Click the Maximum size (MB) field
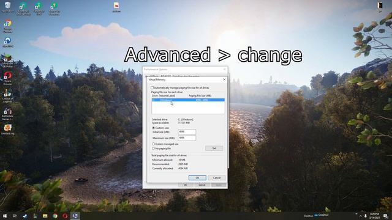The image size is (392, 220). 187,137
